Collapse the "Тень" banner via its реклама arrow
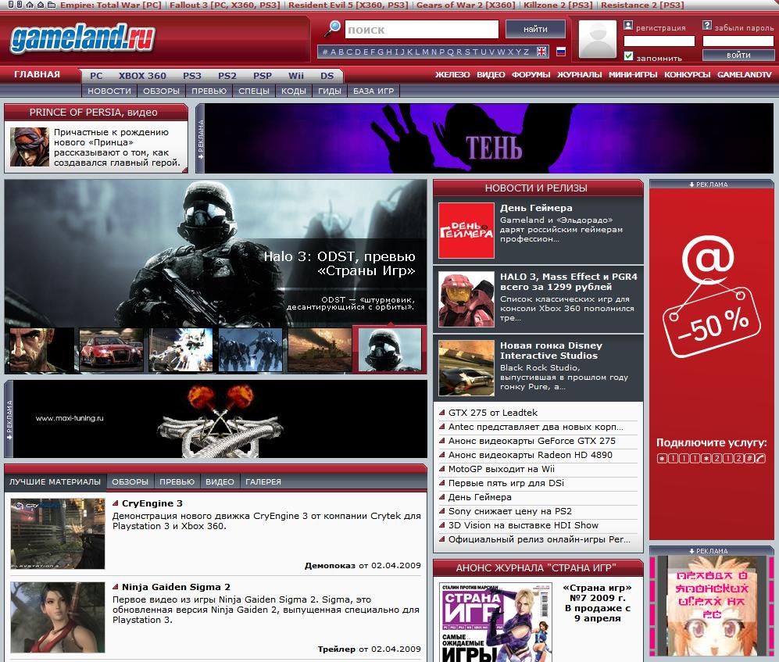The width and height of the screenshot is (779, 662). (x=200, y=138)
